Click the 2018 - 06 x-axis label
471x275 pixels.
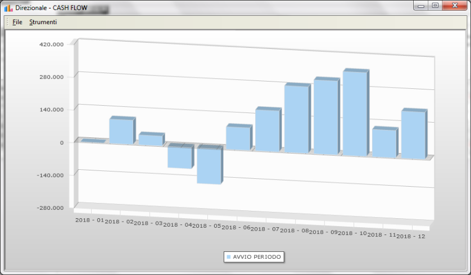[x=236, y=228]
